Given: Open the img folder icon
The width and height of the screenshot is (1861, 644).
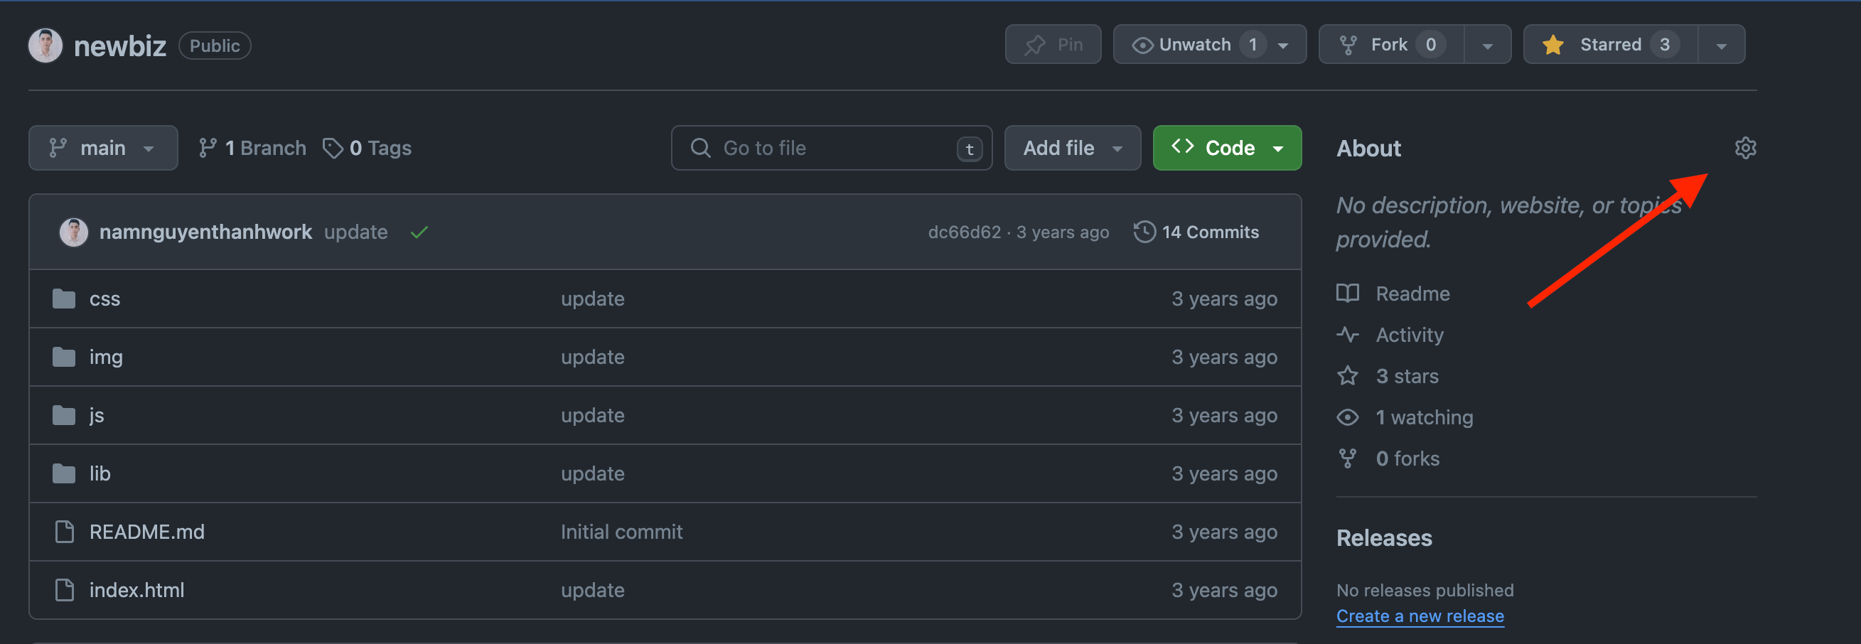Looking at the screenshot, I should pos(64,357).
